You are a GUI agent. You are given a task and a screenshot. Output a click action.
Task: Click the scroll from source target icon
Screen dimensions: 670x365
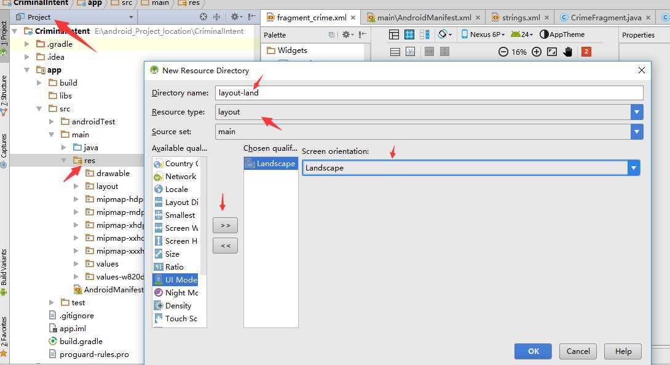(203, 17)
